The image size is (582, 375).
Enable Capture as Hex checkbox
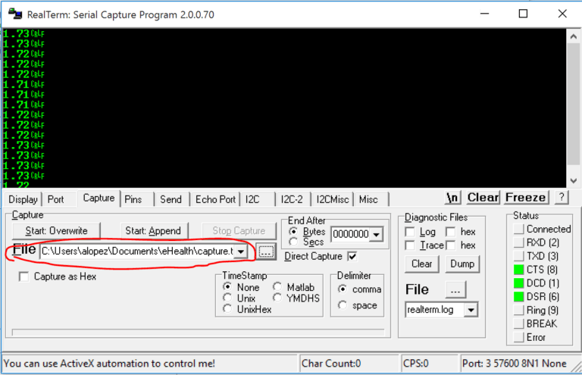tap(23, 277)
